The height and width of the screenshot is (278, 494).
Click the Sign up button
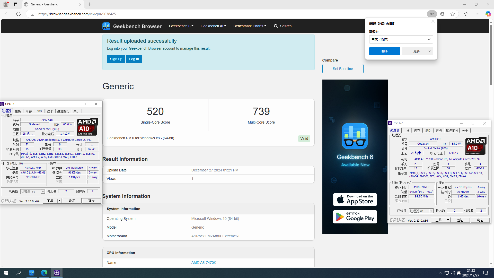point(116,59)
